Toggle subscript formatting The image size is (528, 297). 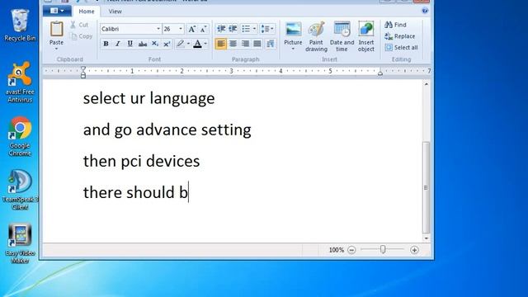[154, 44]
